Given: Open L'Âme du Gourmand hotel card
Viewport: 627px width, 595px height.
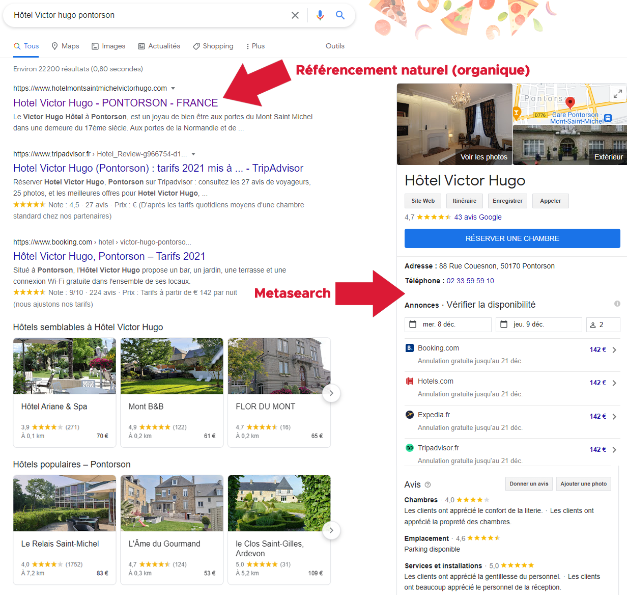Looking at the screenshot, I should (172, 530).
